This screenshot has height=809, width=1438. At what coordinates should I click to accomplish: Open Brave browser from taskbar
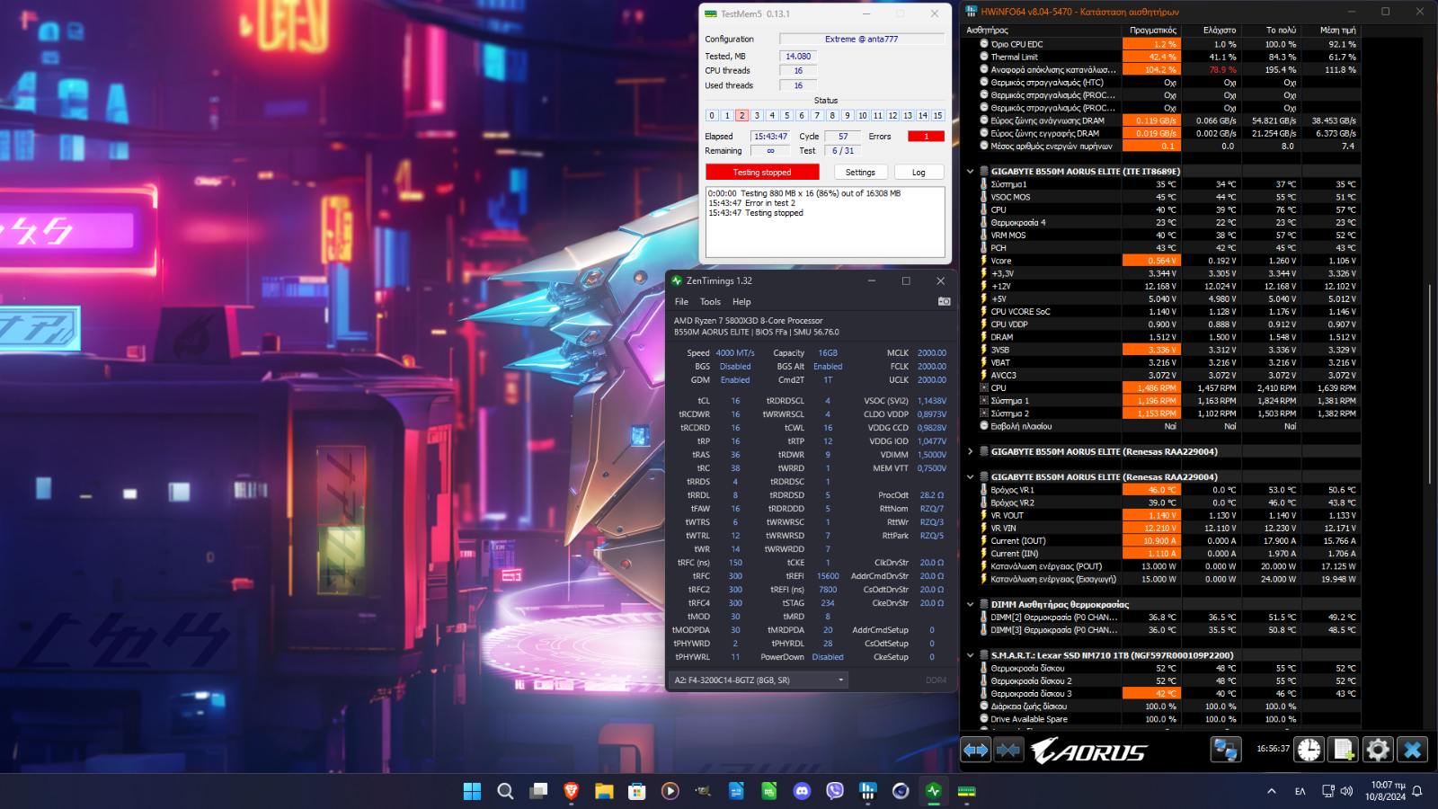(x=571, y=791)
